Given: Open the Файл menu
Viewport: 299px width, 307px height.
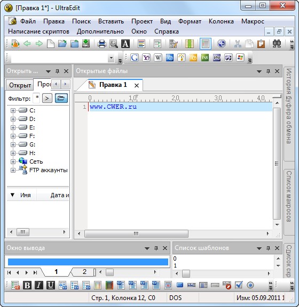Looking at the screenshot, I should [28, 21].
